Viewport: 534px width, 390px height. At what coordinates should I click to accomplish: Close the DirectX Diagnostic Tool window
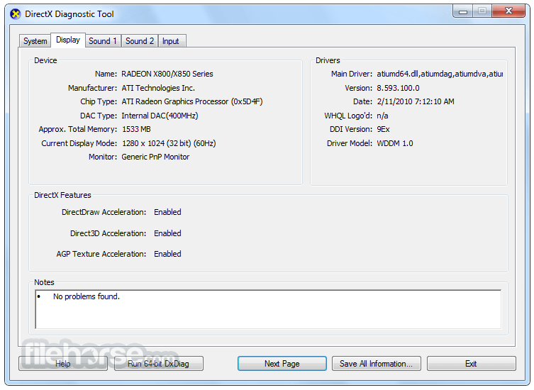click(508, 11)
